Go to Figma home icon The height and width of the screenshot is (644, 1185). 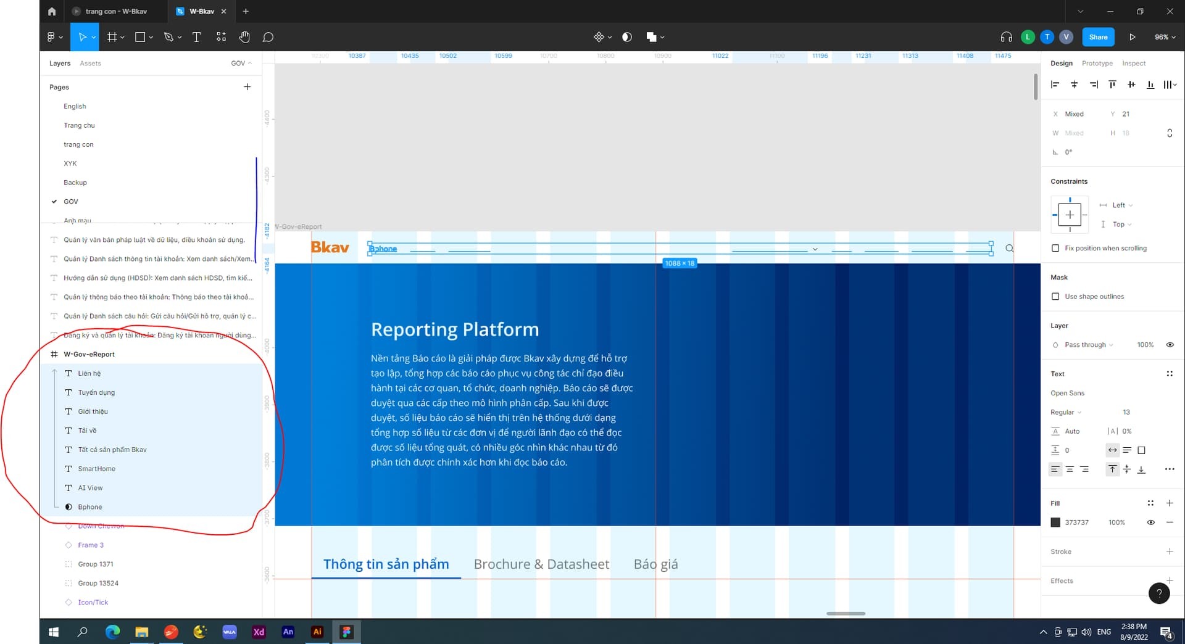coord(52,11)
